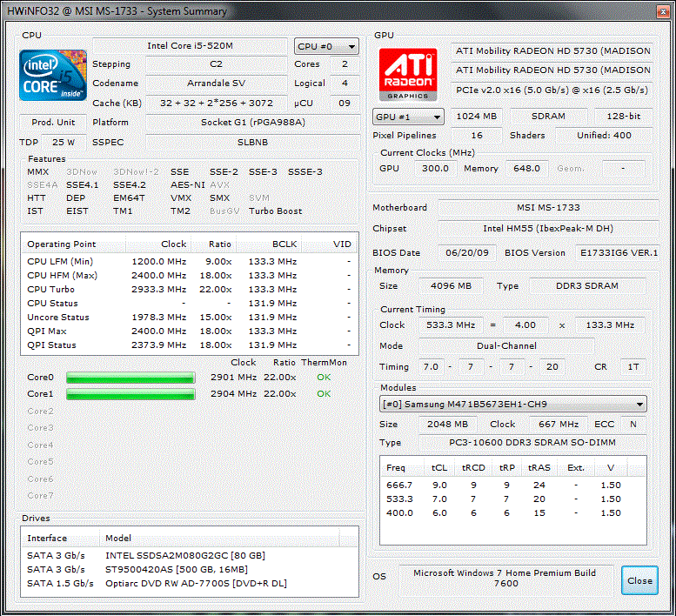Image resolution: width=676 pixels, height=616 pixels.
Task: Open the GPU #1 selector dropdown
Action: pyautogui.click(x=408, y=117)
